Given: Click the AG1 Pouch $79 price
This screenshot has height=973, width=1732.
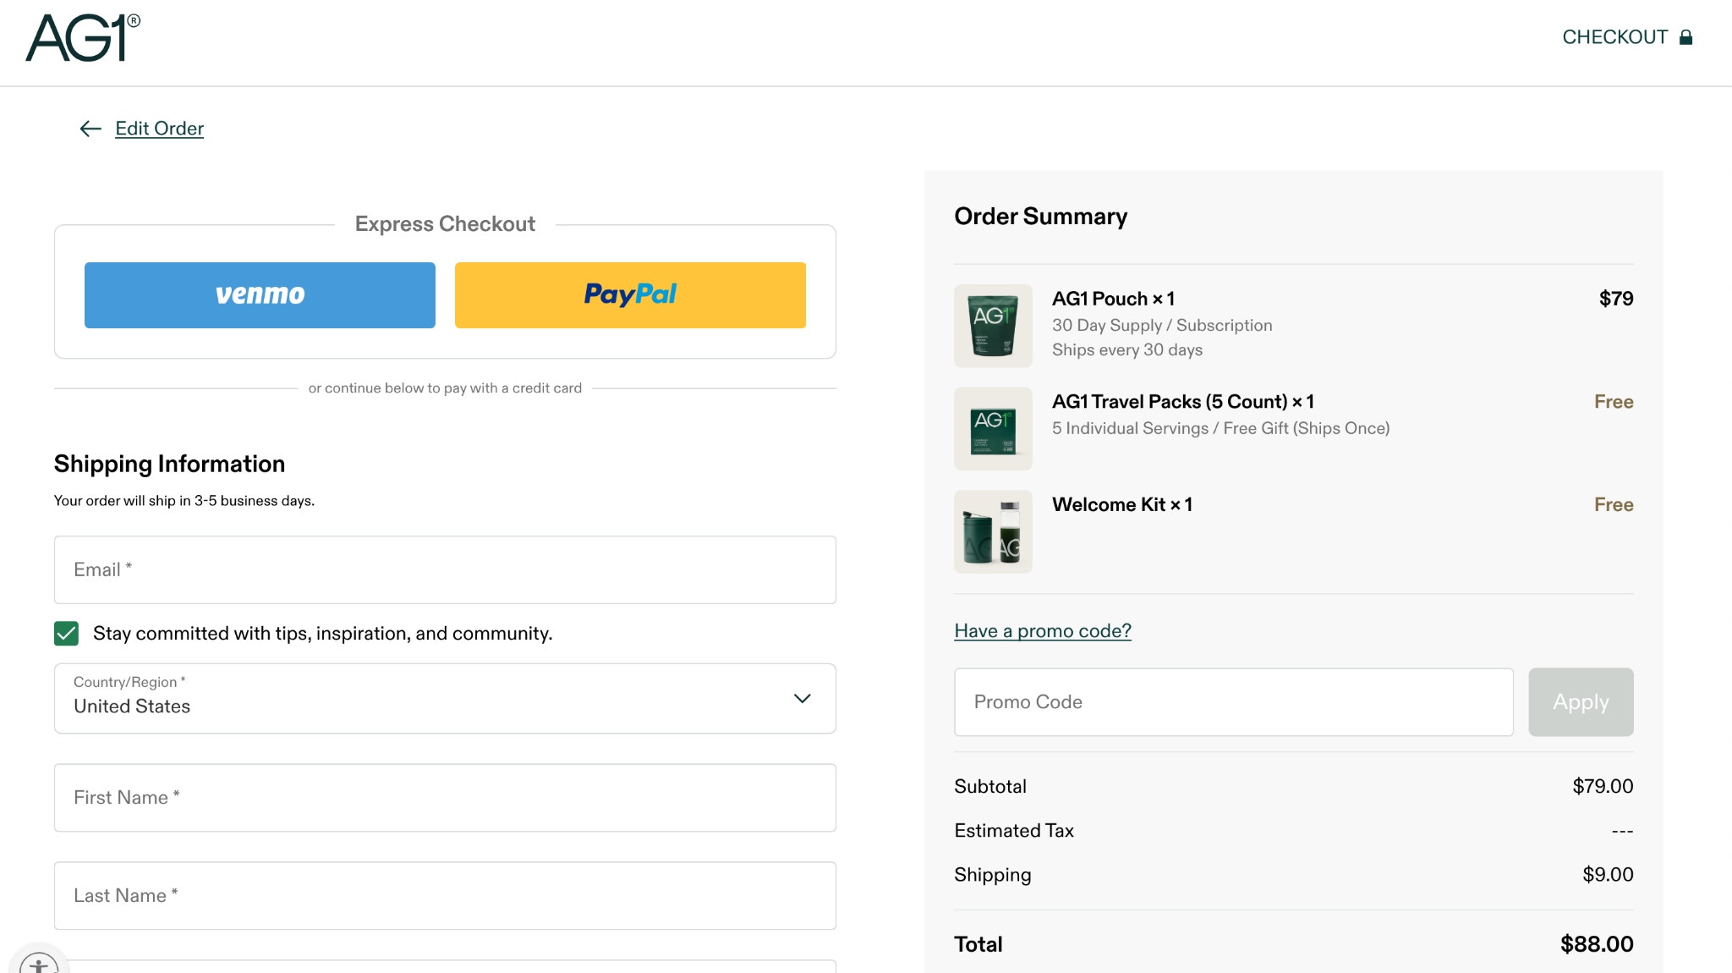Looking at the screenshot, I should point(1616,299).
